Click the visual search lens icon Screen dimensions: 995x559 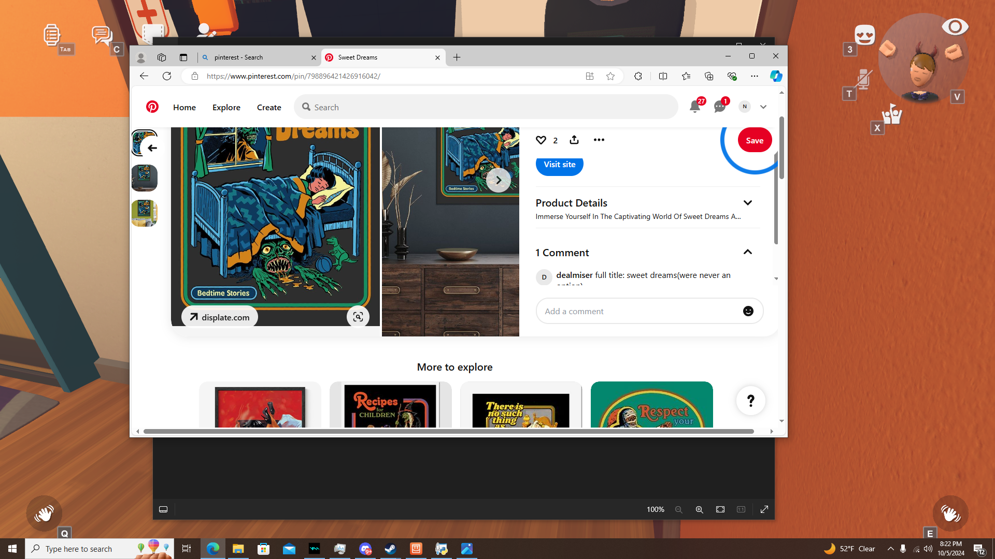358,317
